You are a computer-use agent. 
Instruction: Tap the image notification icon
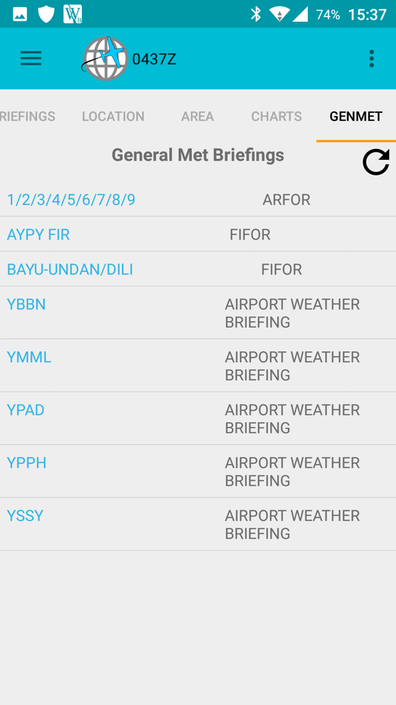click(x=20, y=15)
